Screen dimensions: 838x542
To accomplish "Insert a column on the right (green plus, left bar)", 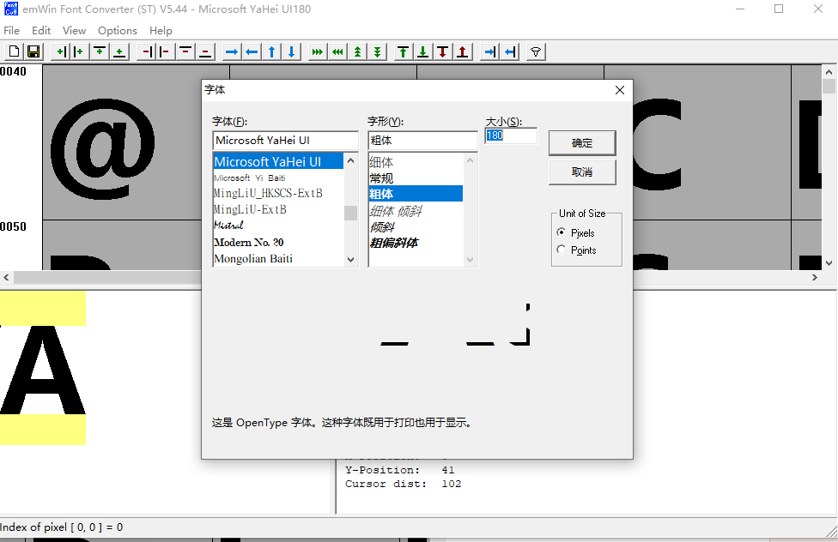I will (80, 51).
